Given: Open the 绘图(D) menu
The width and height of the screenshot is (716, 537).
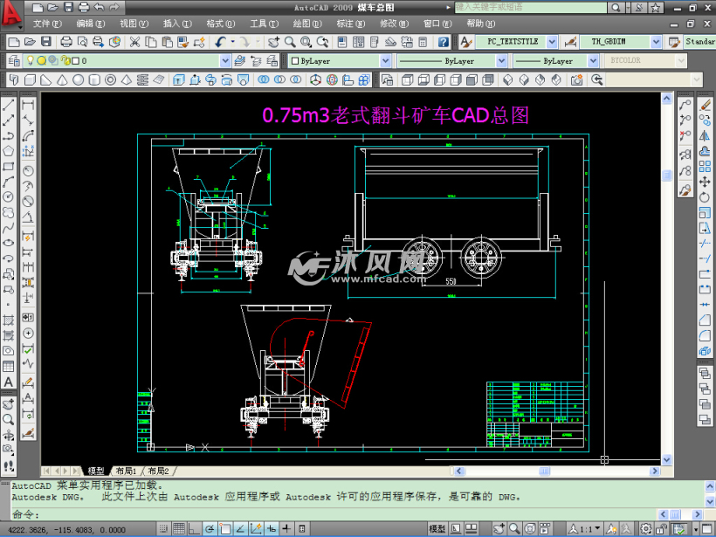Looking at the screenshot, I should coord(307,24).
